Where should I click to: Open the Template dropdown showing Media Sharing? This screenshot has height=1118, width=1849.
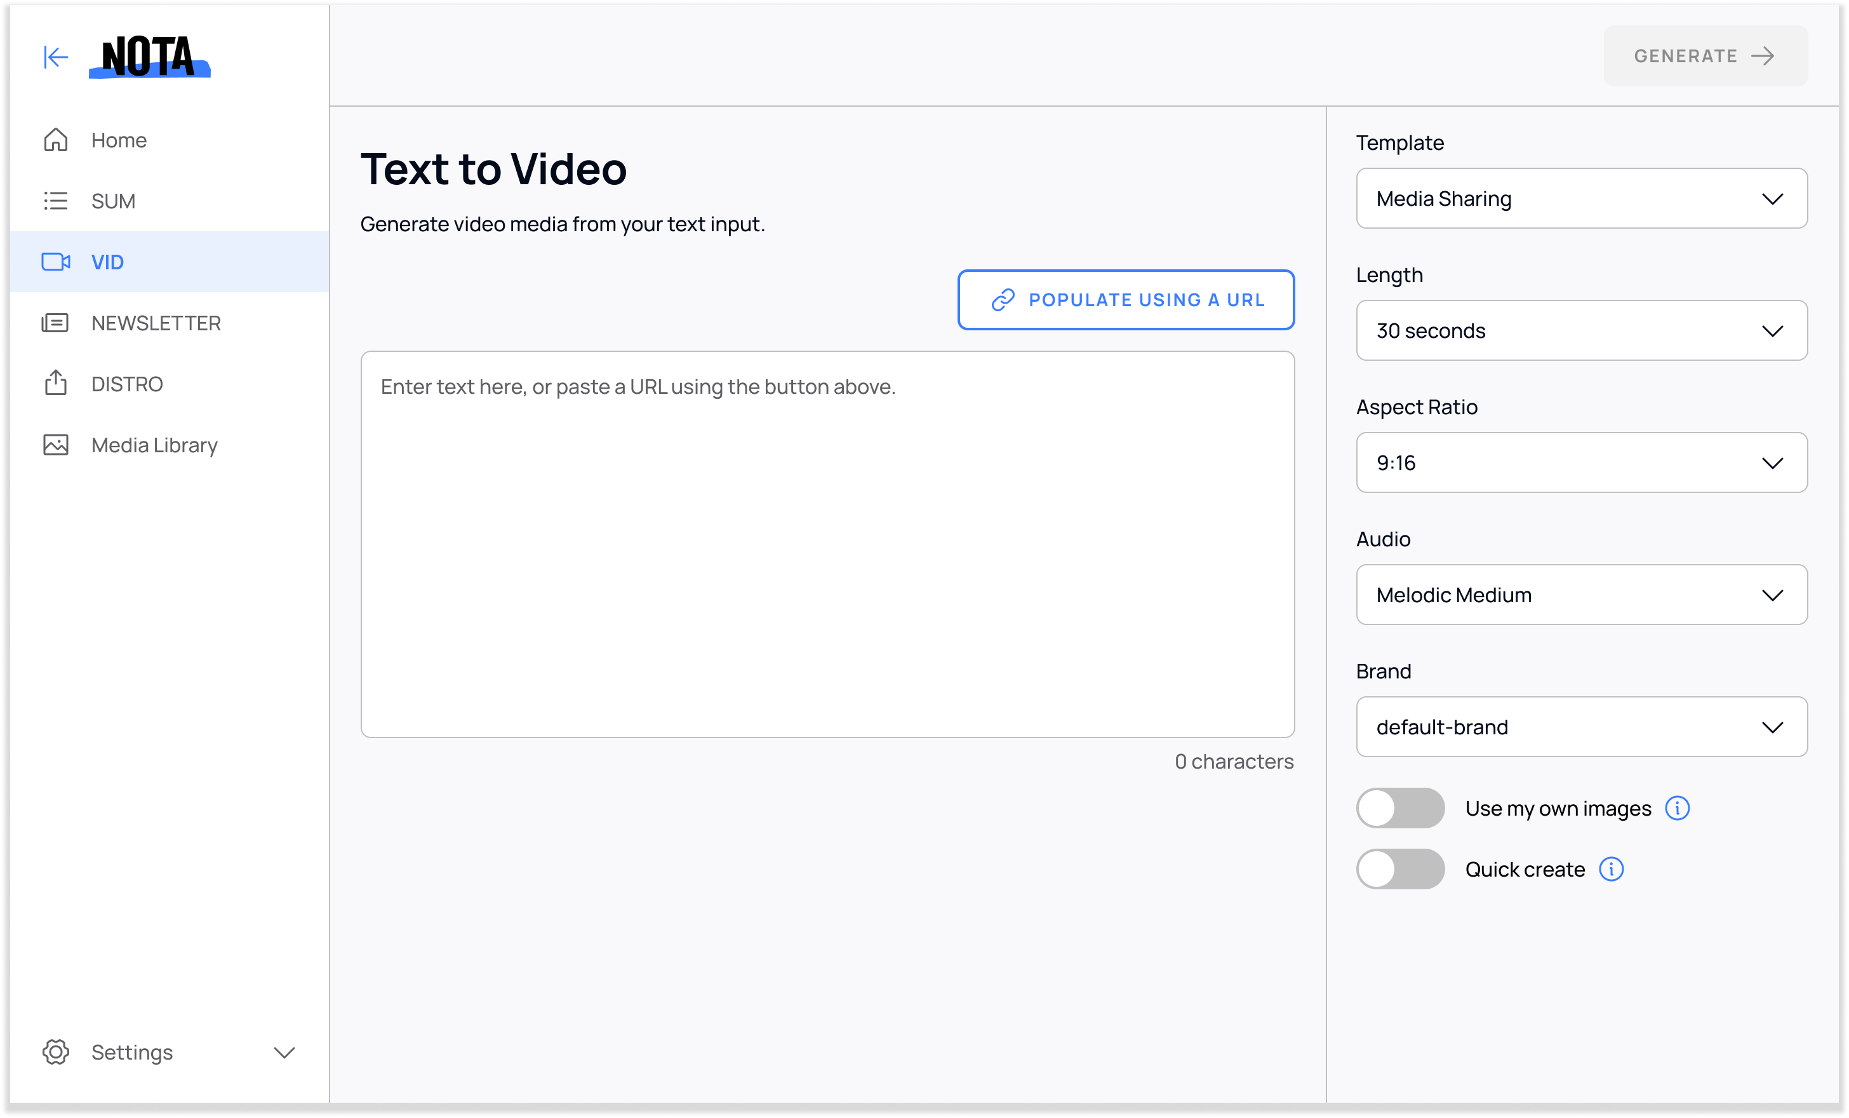[1581, 199]
